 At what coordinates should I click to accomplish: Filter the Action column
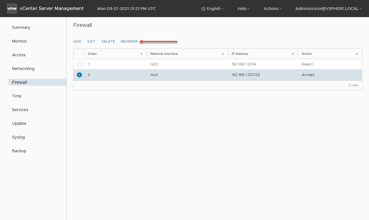[357, 54]
